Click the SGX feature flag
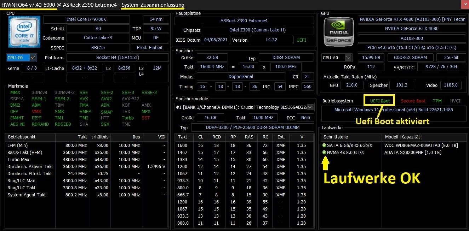 (x=105, y=124)
